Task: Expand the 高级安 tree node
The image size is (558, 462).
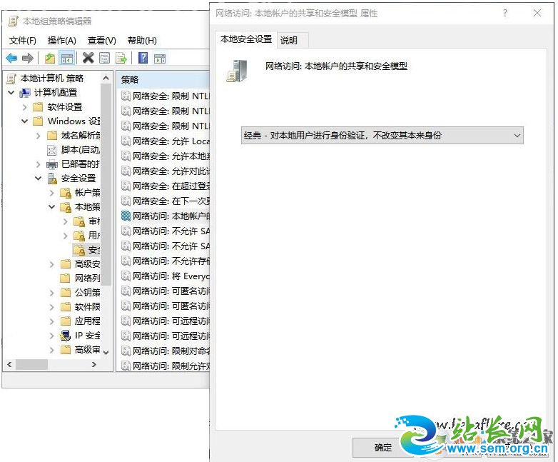Action: click(52, 264)
